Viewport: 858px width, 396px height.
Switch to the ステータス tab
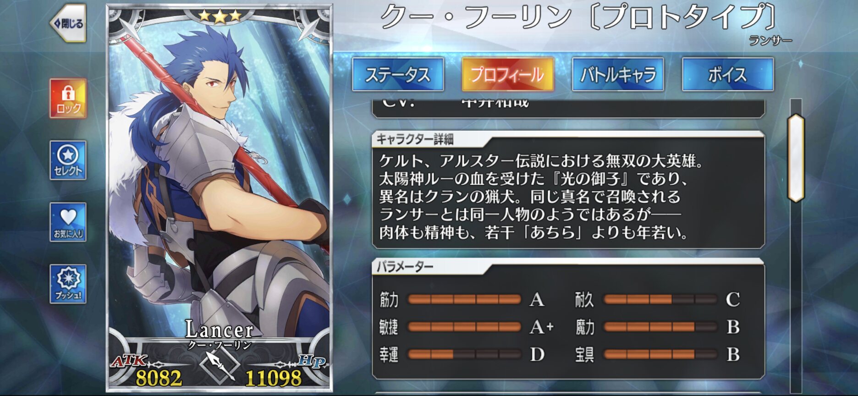click(x=398, y=74)
